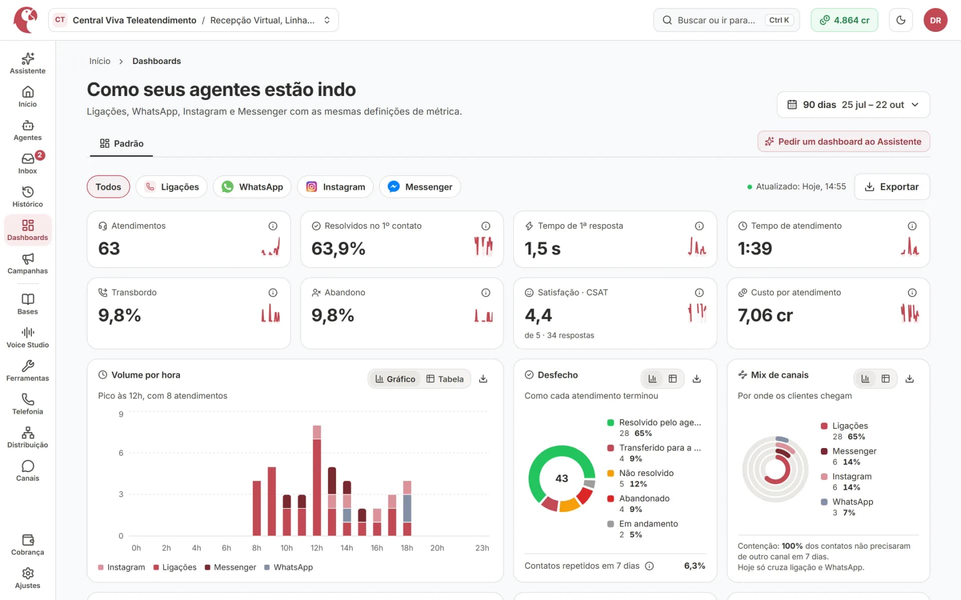Open Telefonia settings

28,404
